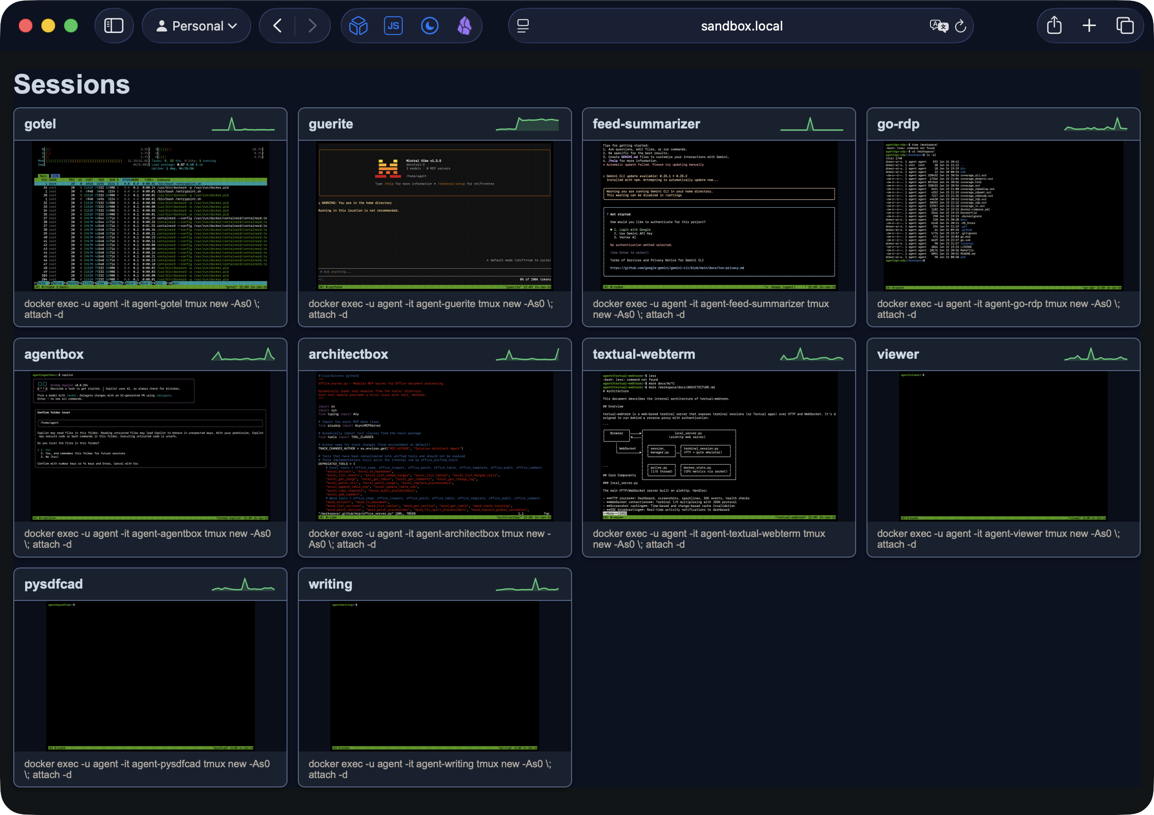
Task: Click the pysdfcad session title
Action: [53, 584]
